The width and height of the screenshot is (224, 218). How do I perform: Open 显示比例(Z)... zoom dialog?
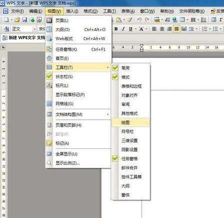tap(78, 163)
